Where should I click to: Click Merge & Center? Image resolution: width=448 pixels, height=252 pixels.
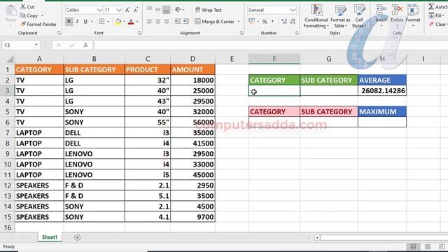click(215, 22)
